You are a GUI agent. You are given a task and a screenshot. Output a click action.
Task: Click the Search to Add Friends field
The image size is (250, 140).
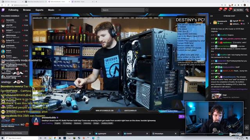pos(15,133)
